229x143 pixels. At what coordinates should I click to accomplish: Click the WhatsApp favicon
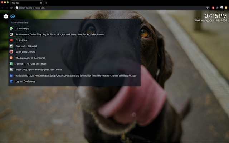(11, 28)
